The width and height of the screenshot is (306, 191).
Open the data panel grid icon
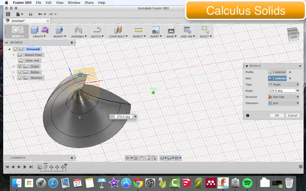(x=8, y=14)
